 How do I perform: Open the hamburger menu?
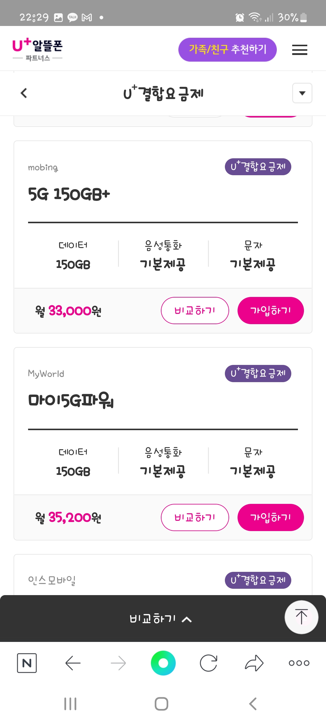[x=299, y=50]
